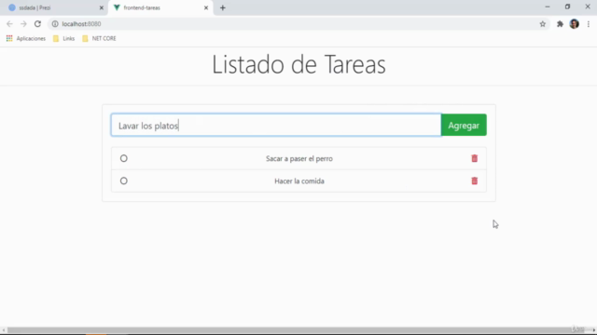Screen dimensions: 597x335
Task: Click the left scroll arrow
Action: pos(4,330)
